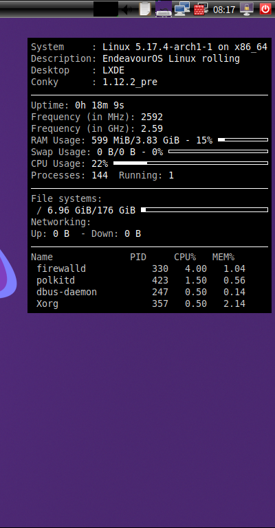Open the clipboard manager tray icon

(145, 9)
